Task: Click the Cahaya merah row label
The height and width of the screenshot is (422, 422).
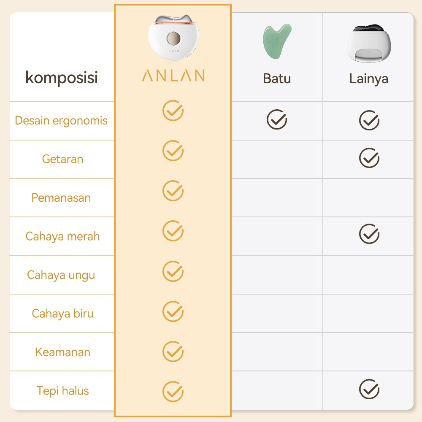Action: (x=62, y=236)
